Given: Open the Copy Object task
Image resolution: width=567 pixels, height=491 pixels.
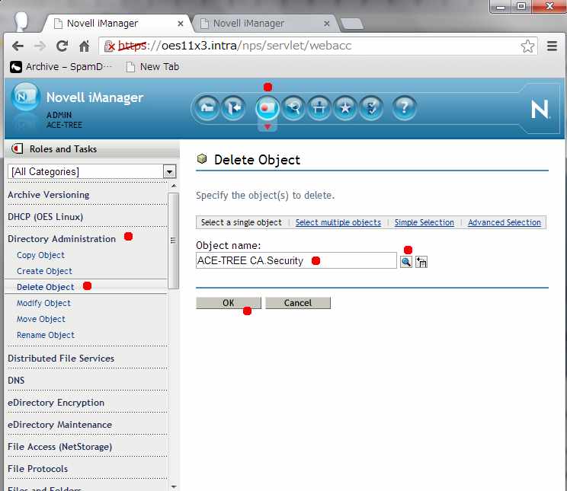Looking at the screenshot, I should [x=40, y=255].
